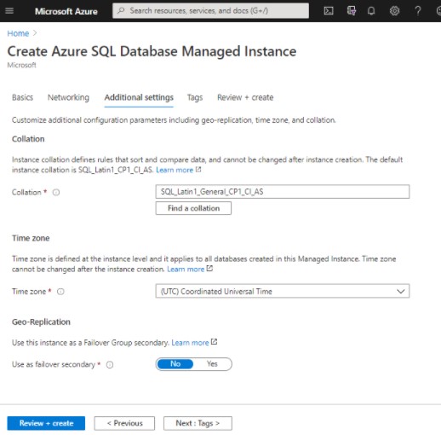Switch to the Basics tab
Screen dimensions: 441x435
coord(22,97)
